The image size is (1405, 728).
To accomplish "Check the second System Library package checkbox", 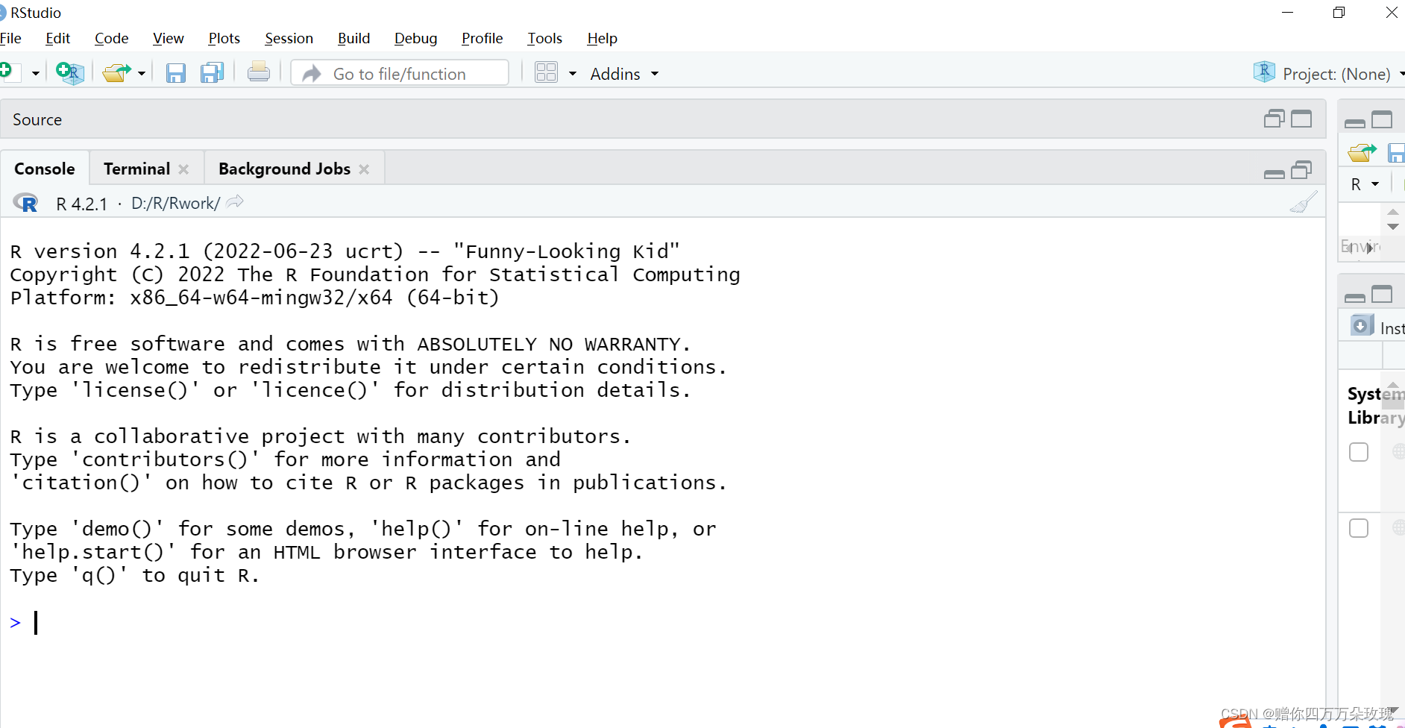I will [x=1359, y=527].
